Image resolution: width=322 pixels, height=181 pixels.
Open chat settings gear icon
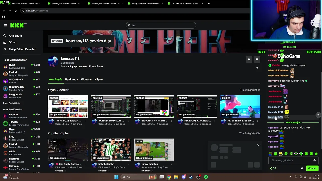click(302, 168)
